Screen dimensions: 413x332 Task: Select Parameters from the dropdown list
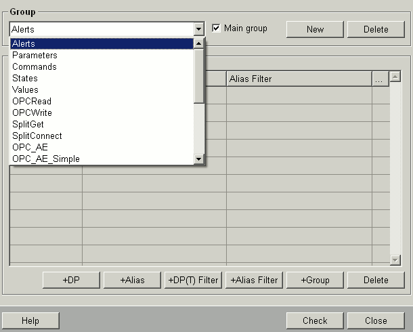35,56
